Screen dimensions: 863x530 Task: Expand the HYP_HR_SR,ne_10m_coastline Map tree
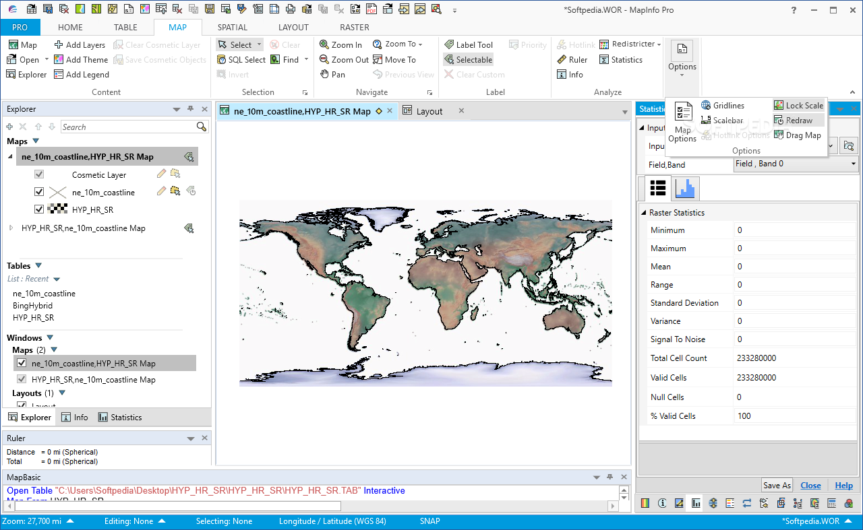(x=11, y=228)
